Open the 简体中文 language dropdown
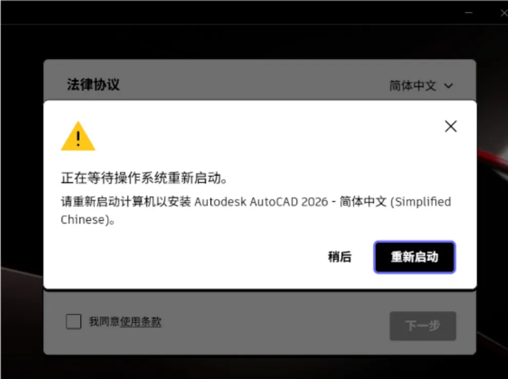This screenshot has height=379, width=508. pyautogui.click(x=421, y=86)
